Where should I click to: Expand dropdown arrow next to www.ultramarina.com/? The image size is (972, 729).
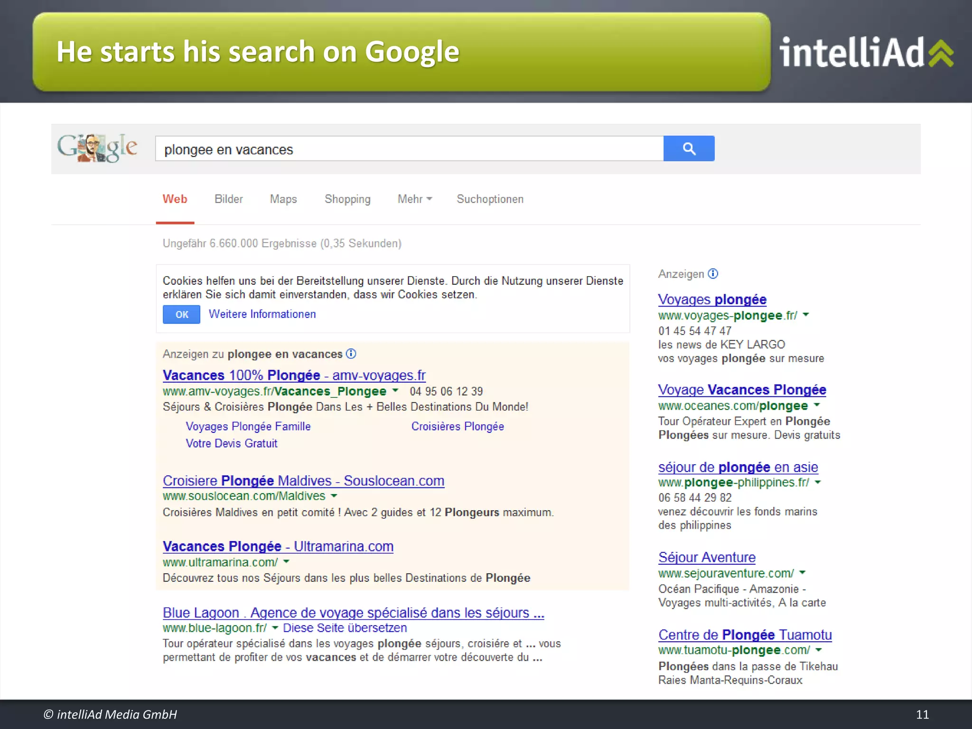(x=286, y=562)
